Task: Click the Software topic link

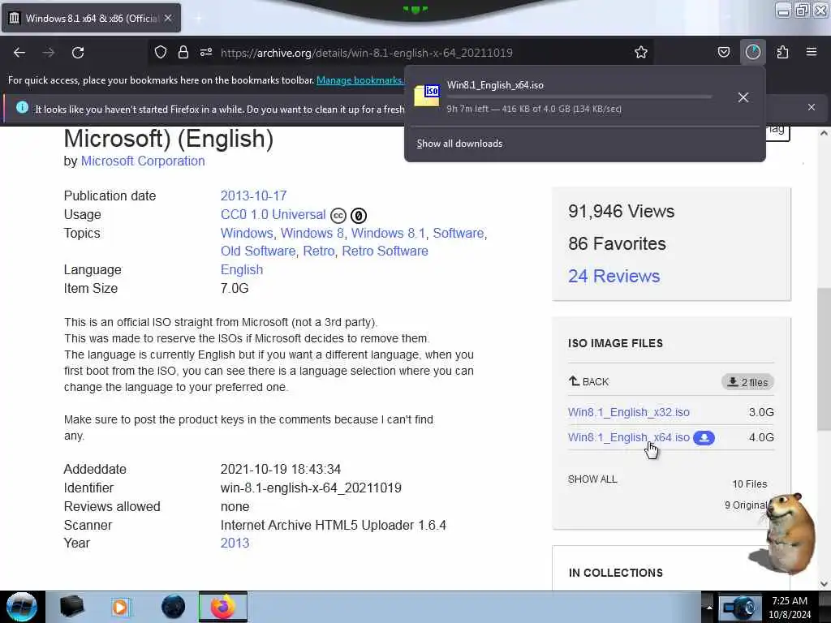Action: tap(458, 233)
